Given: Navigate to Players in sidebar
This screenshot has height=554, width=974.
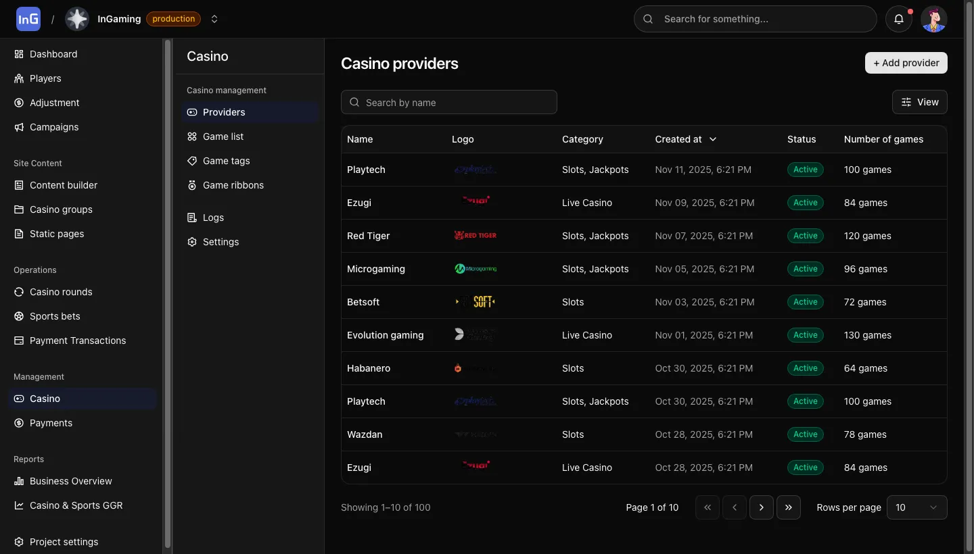Looking at the screenshot, I should coord(45,78).
